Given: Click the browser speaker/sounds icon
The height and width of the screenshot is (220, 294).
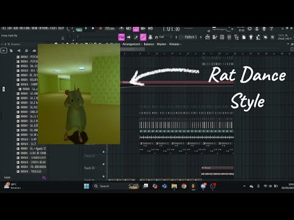Looking at the screenshot, I should [x=19, y=51].
